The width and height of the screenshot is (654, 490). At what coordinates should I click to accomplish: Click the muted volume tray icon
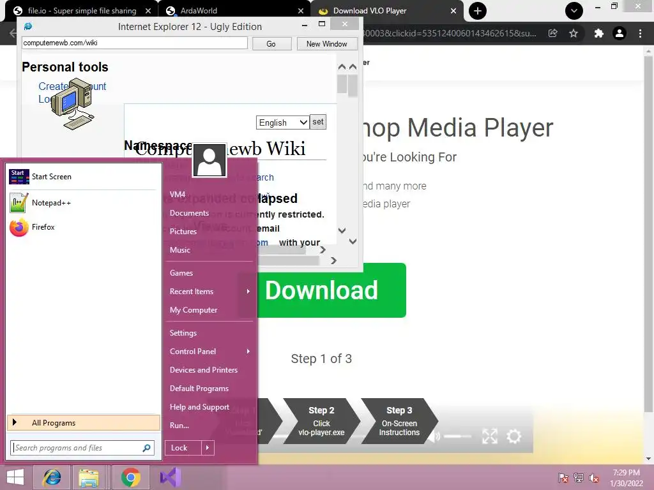(594, 478)
